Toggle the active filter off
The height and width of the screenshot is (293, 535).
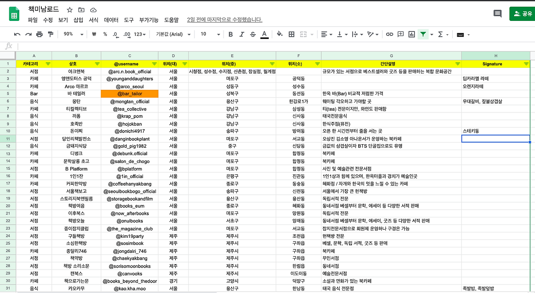423,34
